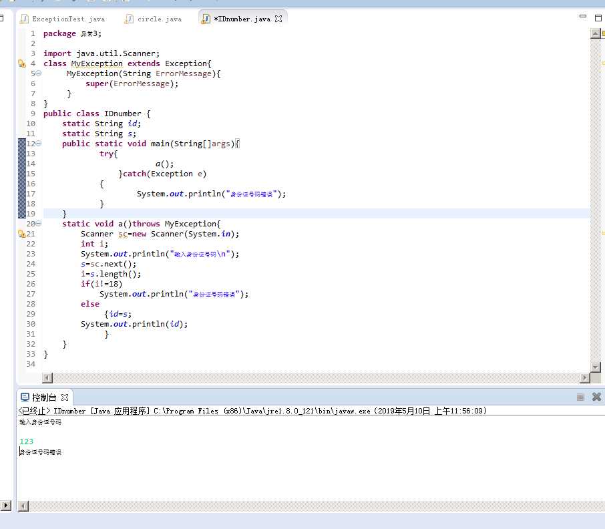This screenshot has width=605, height=529.
Task: Click the '{id=s;' statement on line 29
Action: [x=118, y=314]
